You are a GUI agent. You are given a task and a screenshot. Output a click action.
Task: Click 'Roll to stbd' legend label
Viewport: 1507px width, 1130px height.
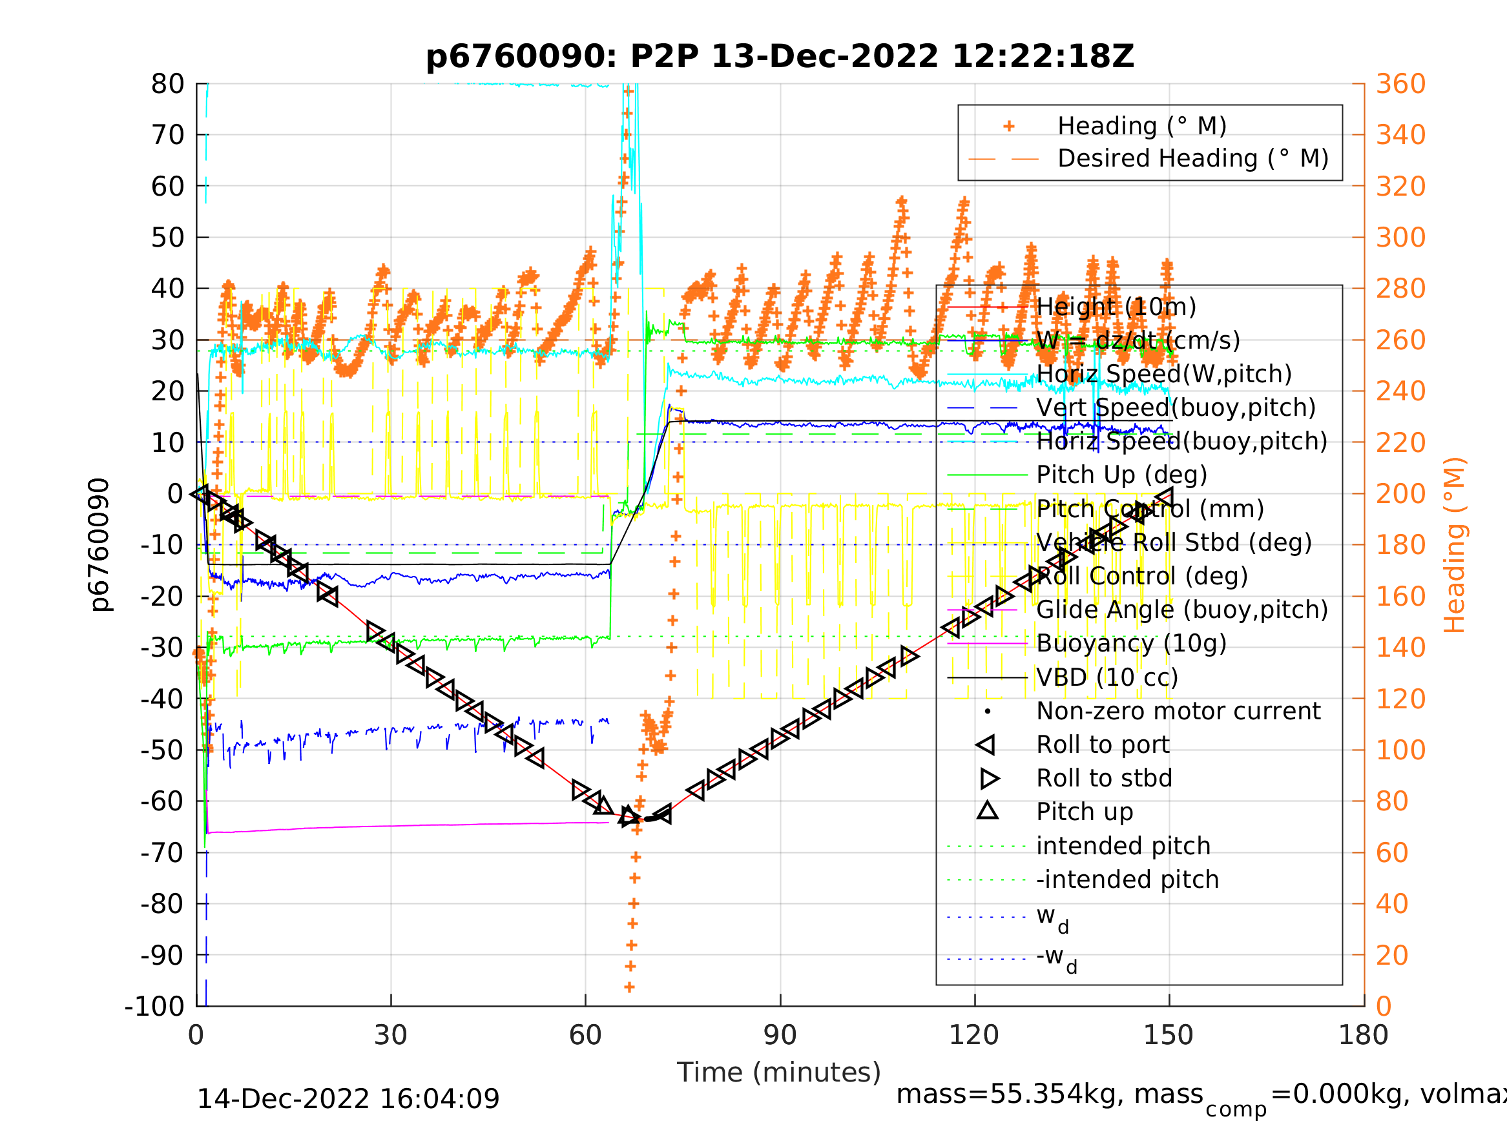pos(1105,778)
